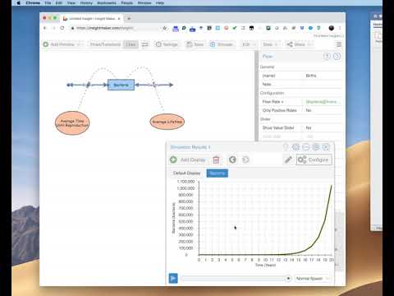The image size is (394, 296).
Task: Open the Style dropdown menu
Action: (270, 44)
